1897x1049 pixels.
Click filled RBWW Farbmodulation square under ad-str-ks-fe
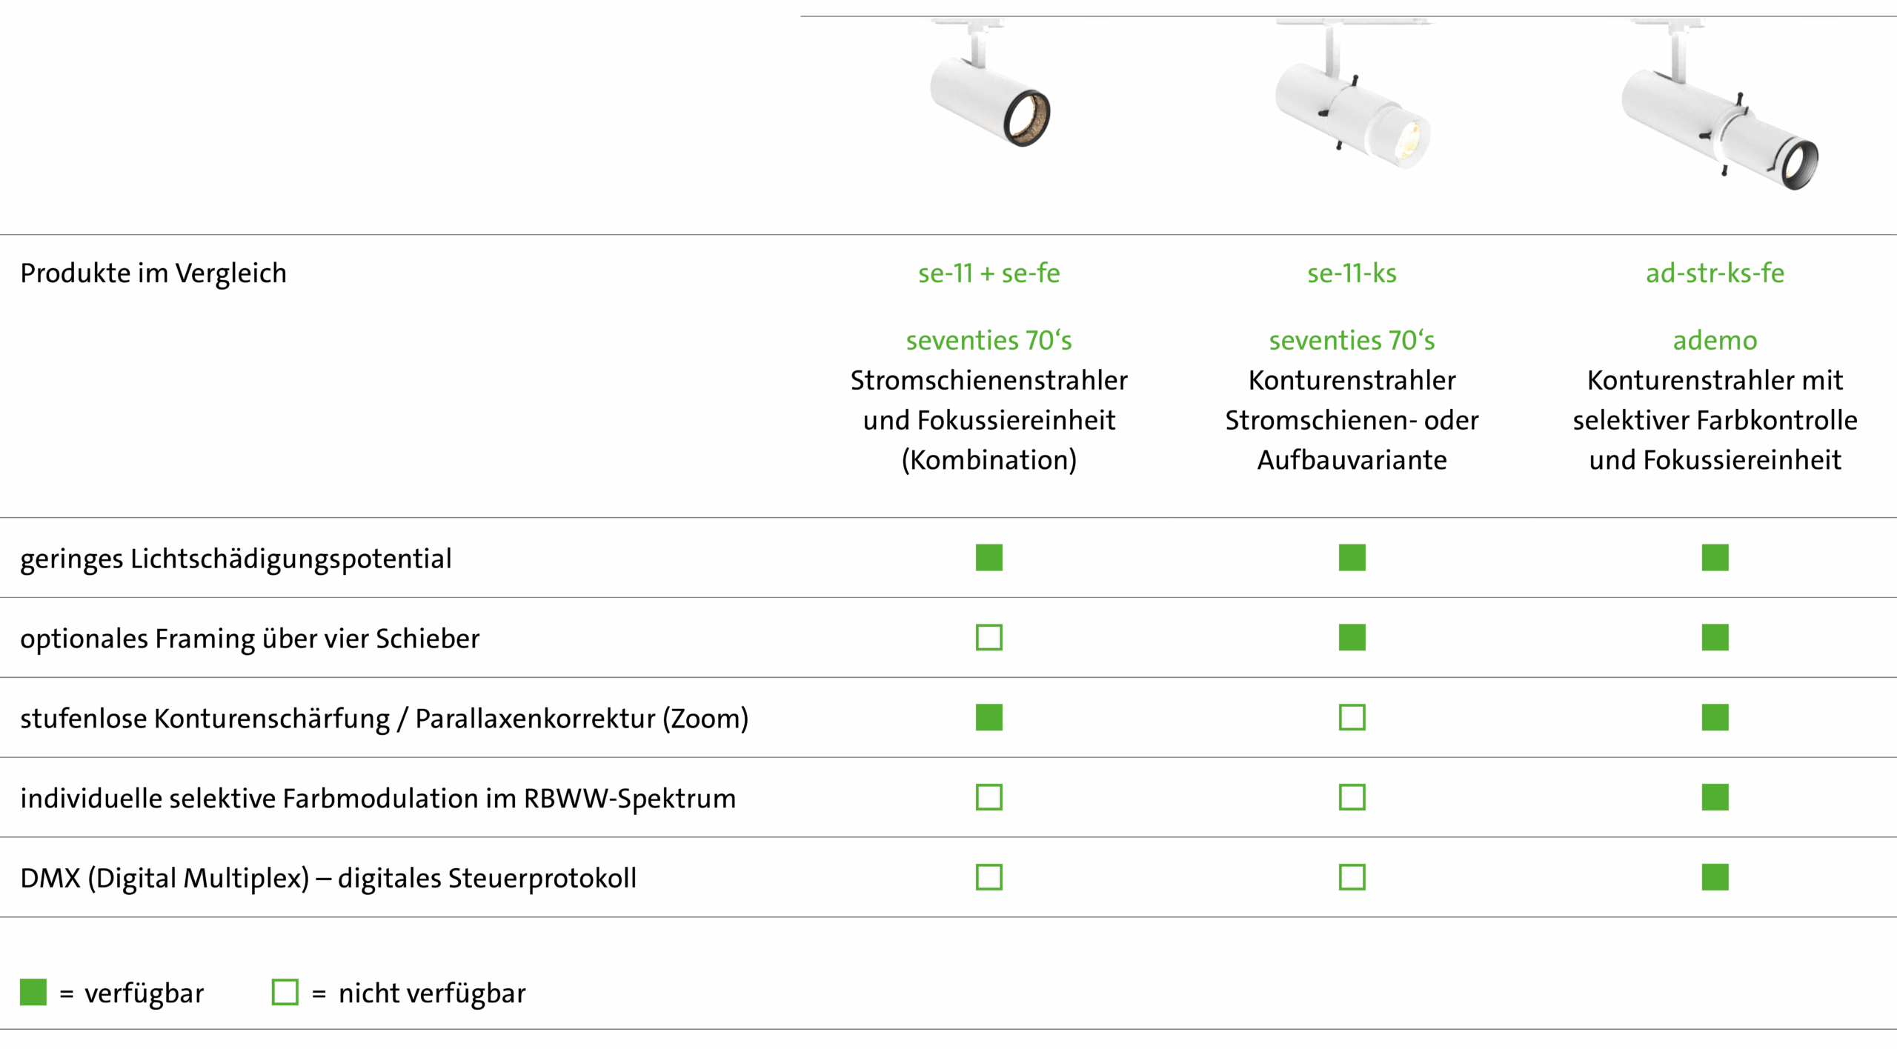1715,798
